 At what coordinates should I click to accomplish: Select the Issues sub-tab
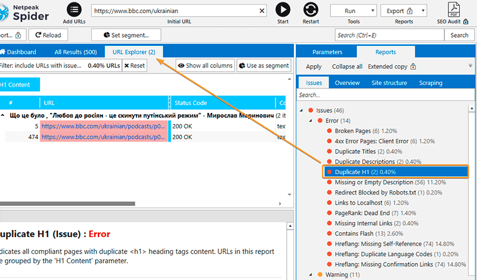314,82
